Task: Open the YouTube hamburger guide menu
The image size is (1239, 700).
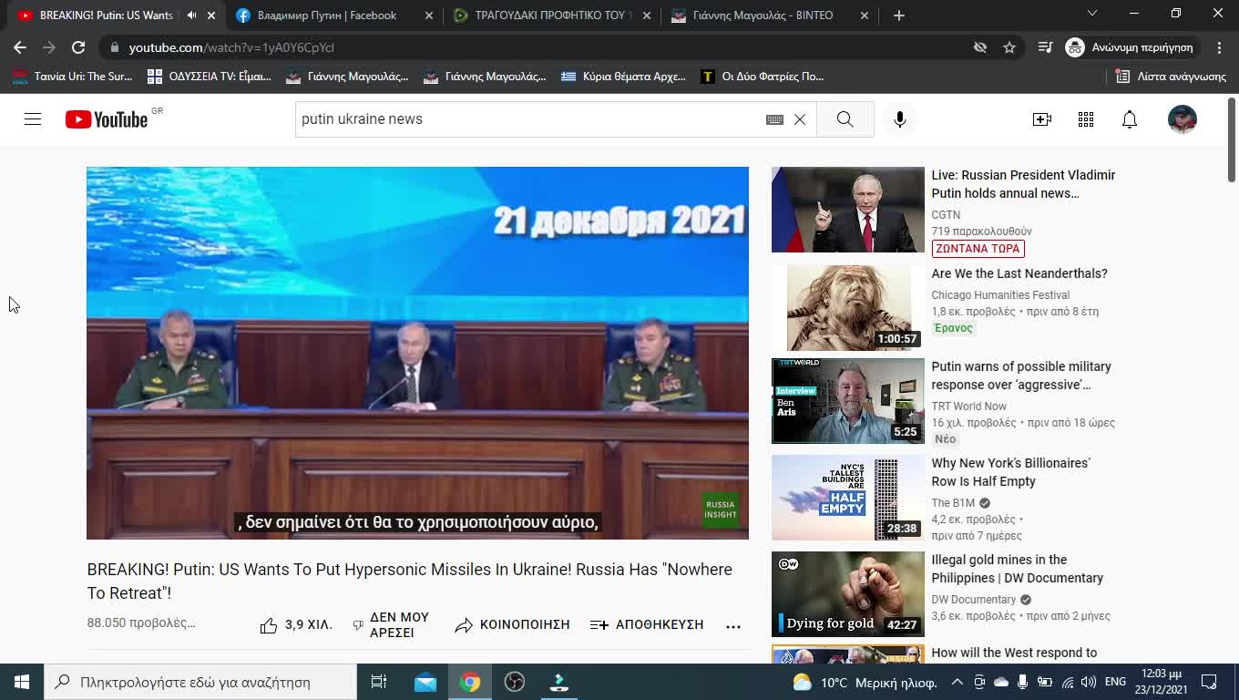Action: [x=33, y=119]
